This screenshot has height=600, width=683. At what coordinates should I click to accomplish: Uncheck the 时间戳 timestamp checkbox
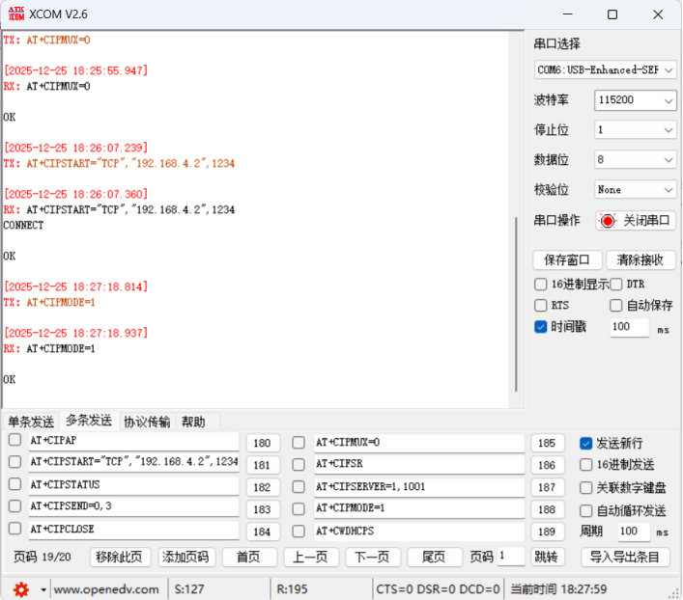coord(541,327)
